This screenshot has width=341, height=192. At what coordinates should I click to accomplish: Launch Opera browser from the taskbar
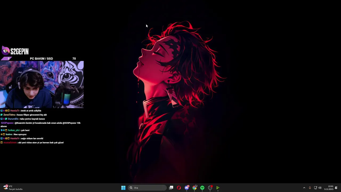[x=179, y=188]
